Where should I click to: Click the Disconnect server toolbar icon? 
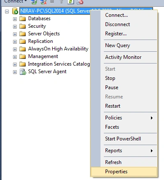(43, 2)
